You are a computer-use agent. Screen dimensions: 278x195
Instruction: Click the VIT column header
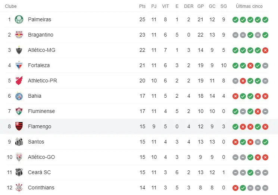(165, 6)
